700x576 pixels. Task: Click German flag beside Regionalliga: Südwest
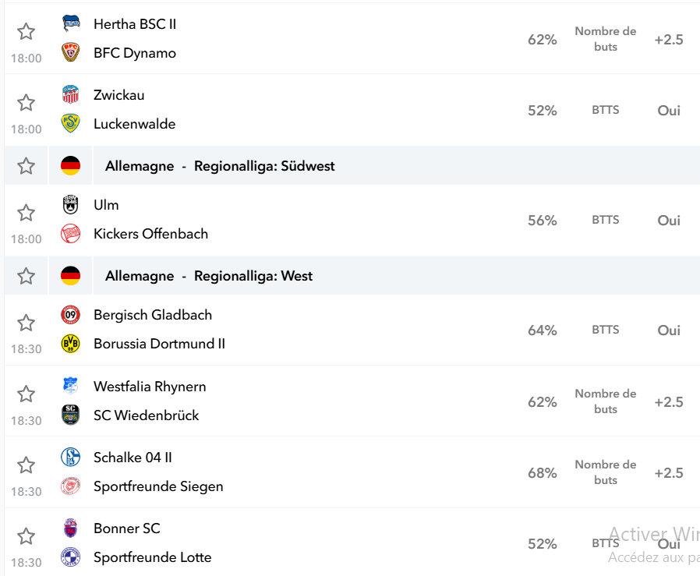coord(70,166)
